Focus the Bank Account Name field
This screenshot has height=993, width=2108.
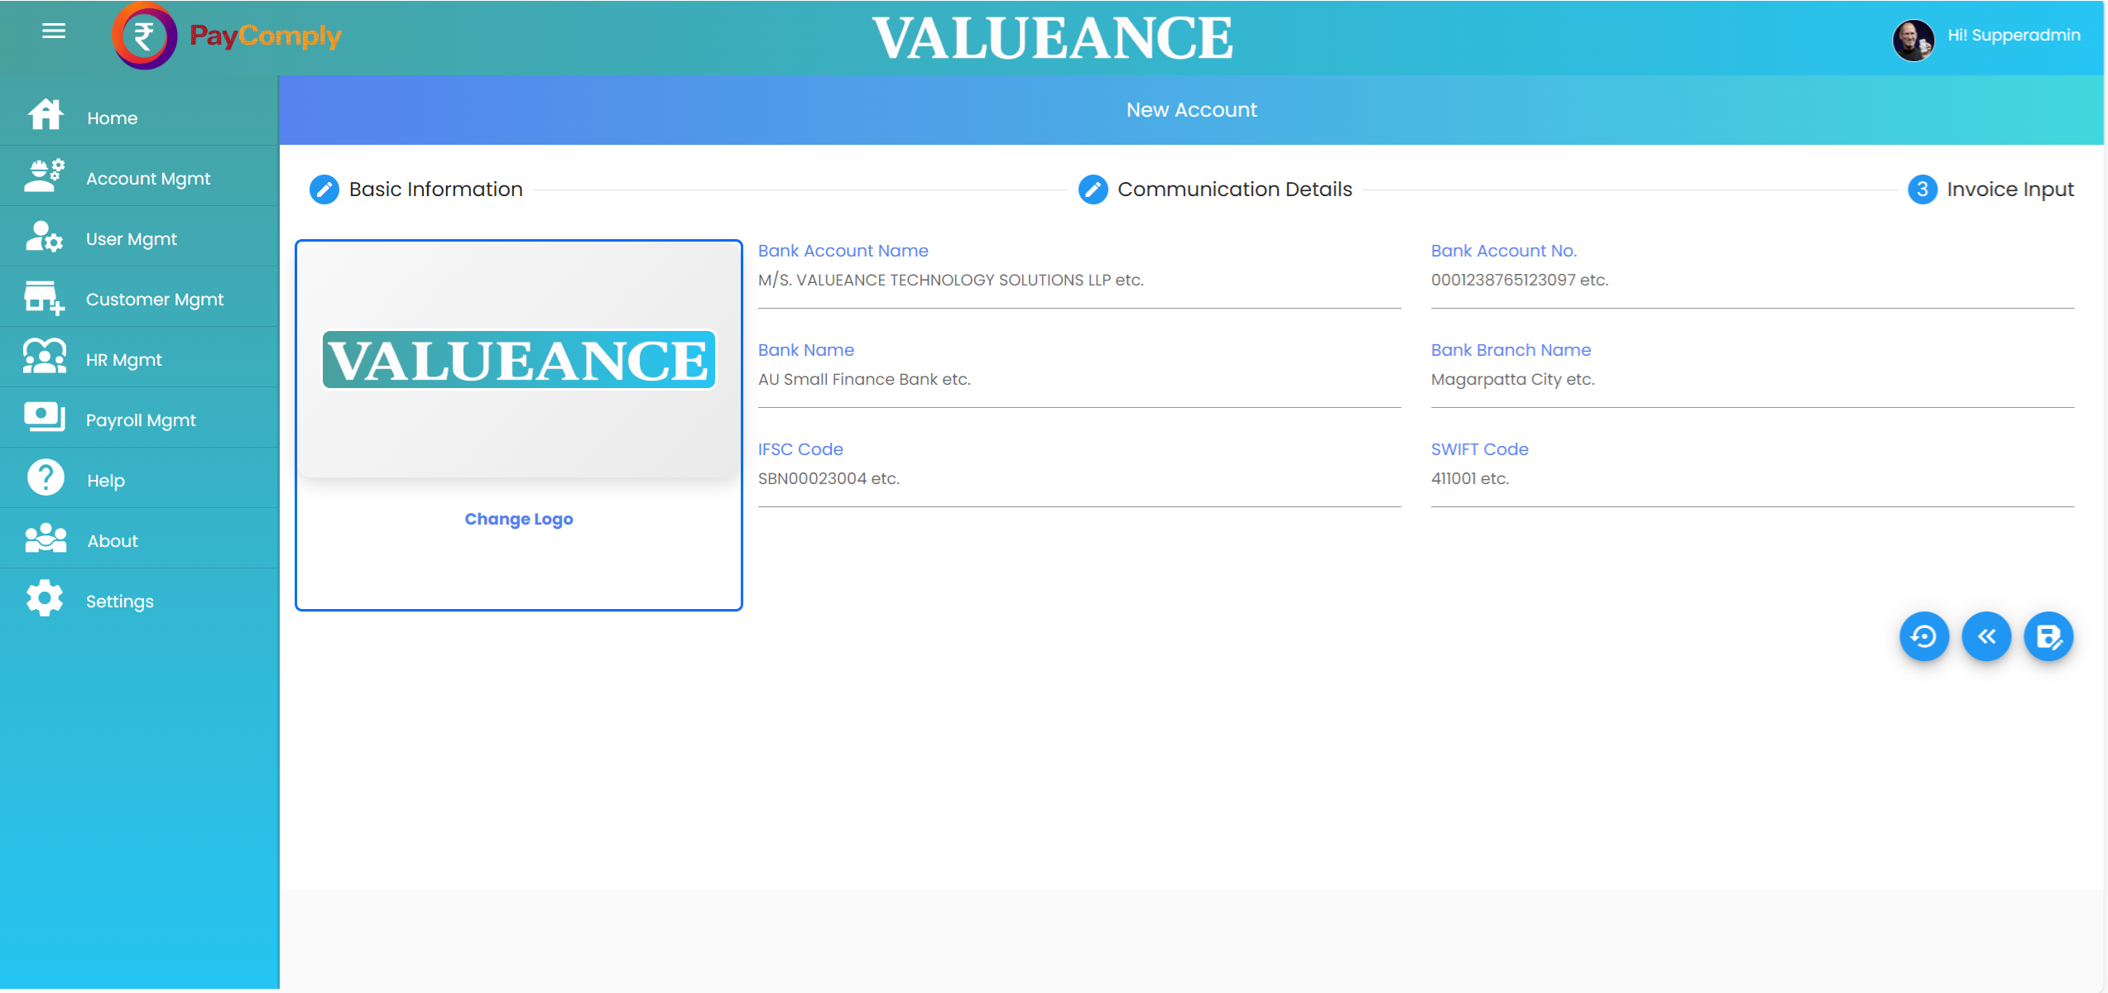click(x=1078, y=280)
